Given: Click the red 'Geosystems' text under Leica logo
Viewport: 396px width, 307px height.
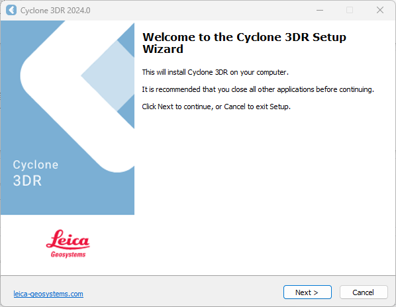Looking at the screenshot, I should 68,254.
